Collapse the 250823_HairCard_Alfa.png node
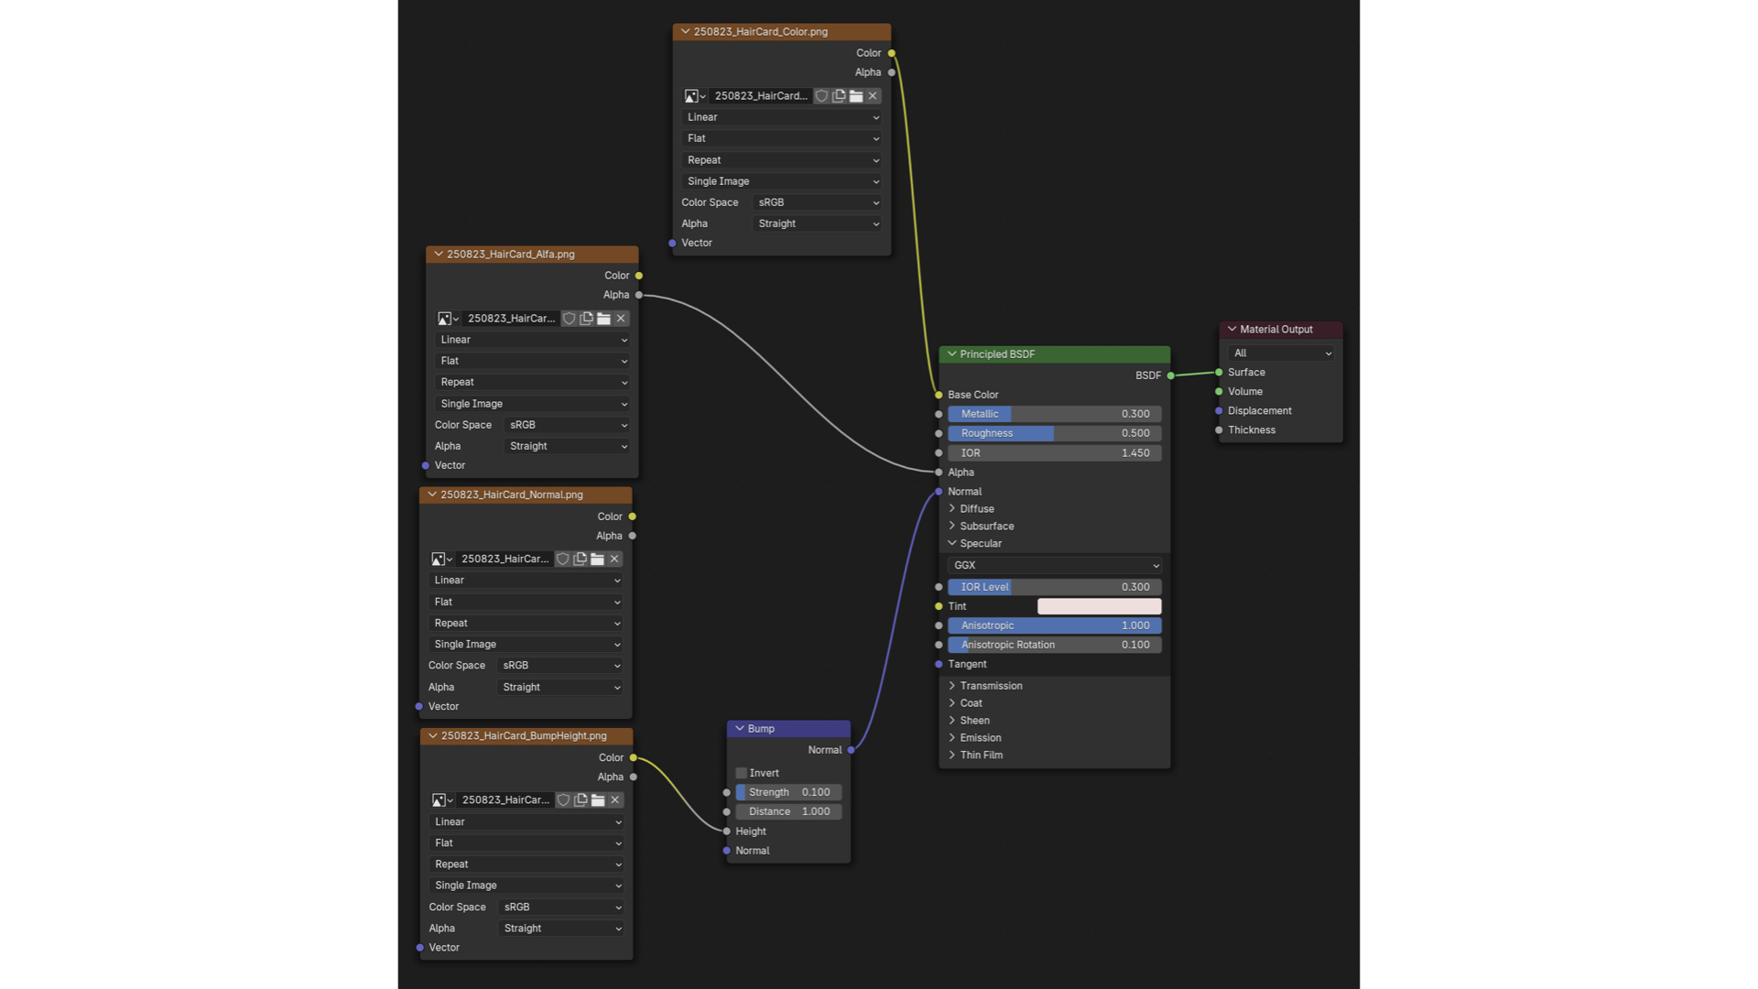The width and height of the screenshot is (1758, 989). coord(439,255)
